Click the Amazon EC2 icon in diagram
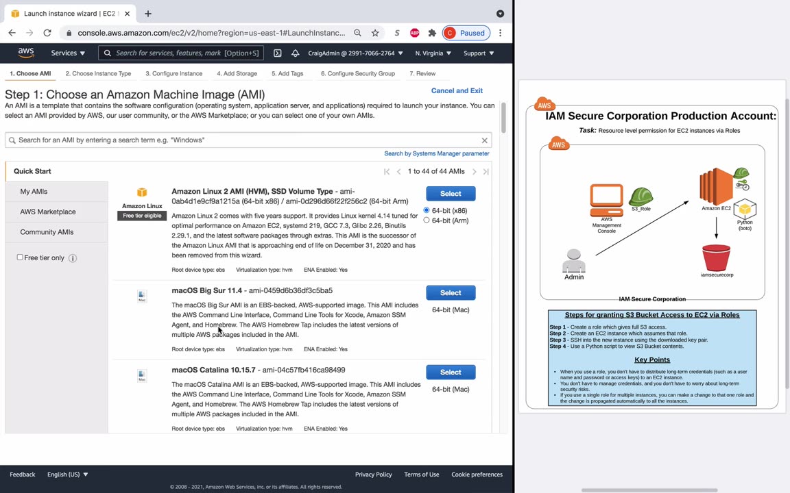 [x=716, y=187]
